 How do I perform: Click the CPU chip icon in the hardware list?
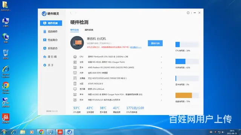pyautogui.click(x=75, y=57)
